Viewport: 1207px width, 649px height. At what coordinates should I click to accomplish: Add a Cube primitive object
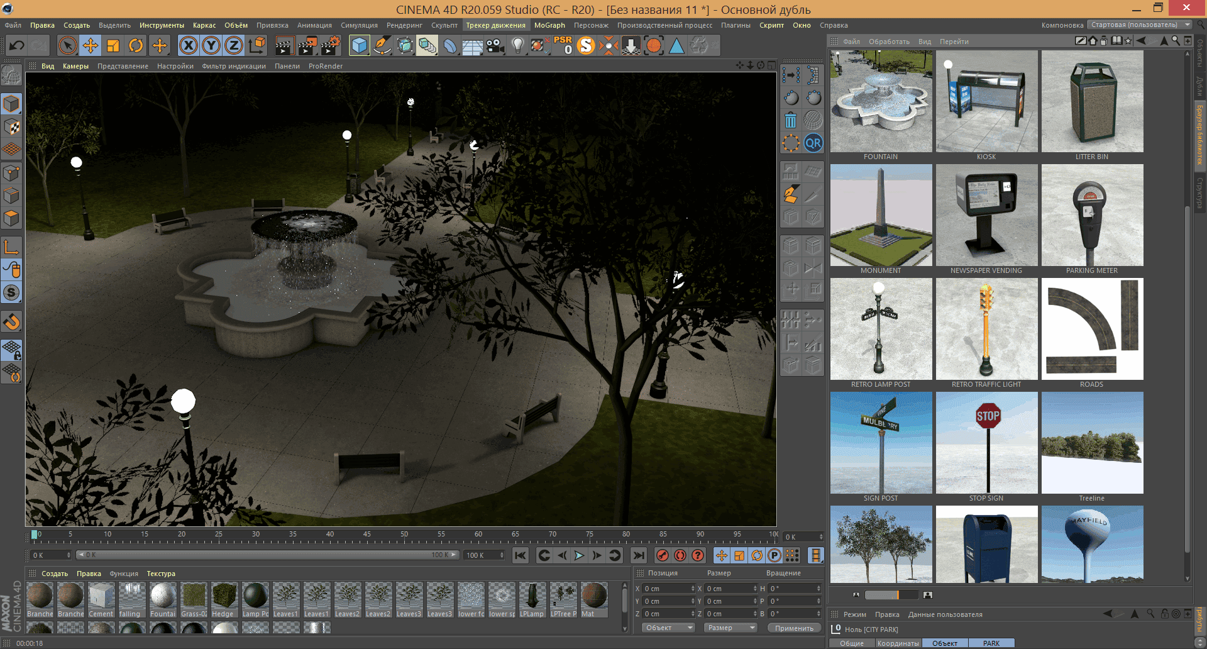click(359, 45)
